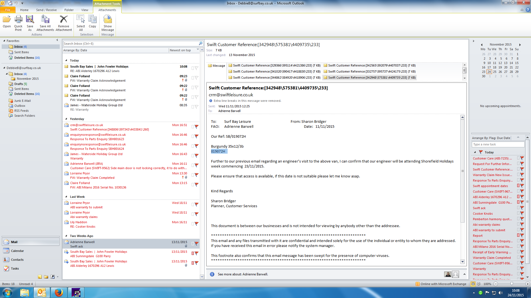Click the Outlook Help question mark icon
This screenshot has height=298, width=531.
(528, 10)
